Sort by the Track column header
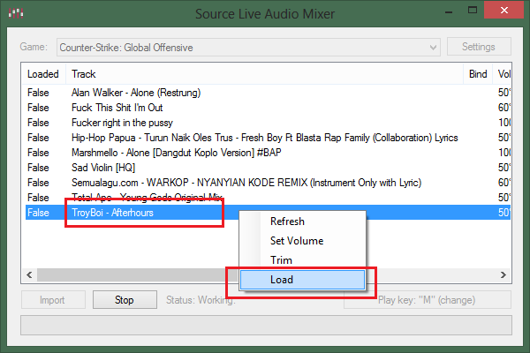This screenshot has height=353, width=530. 264,74
